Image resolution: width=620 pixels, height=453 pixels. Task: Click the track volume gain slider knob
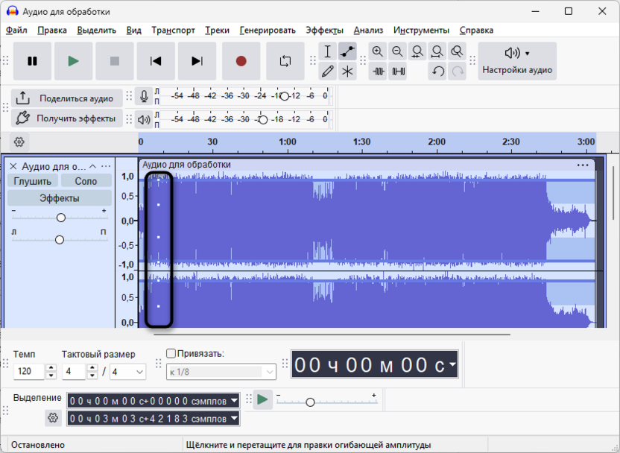61,218
